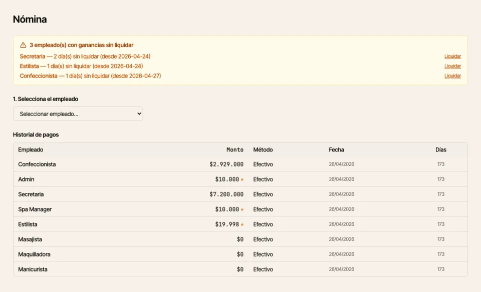
Task: Select the Secretaria row in payment history
Action: (x=241, y=194)
